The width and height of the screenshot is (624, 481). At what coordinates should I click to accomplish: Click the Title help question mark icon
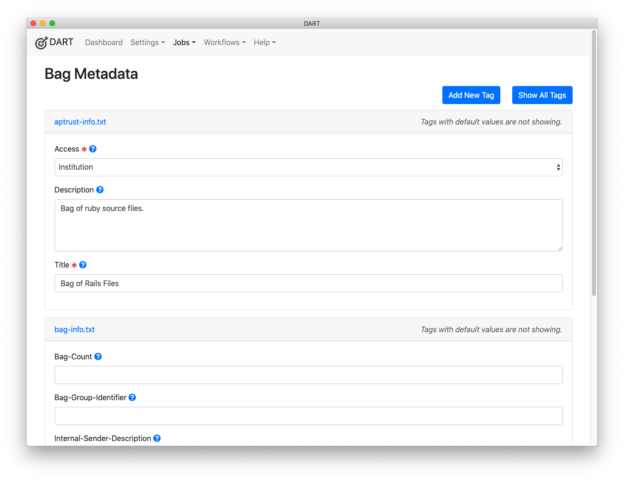click(x=83, y=265)
